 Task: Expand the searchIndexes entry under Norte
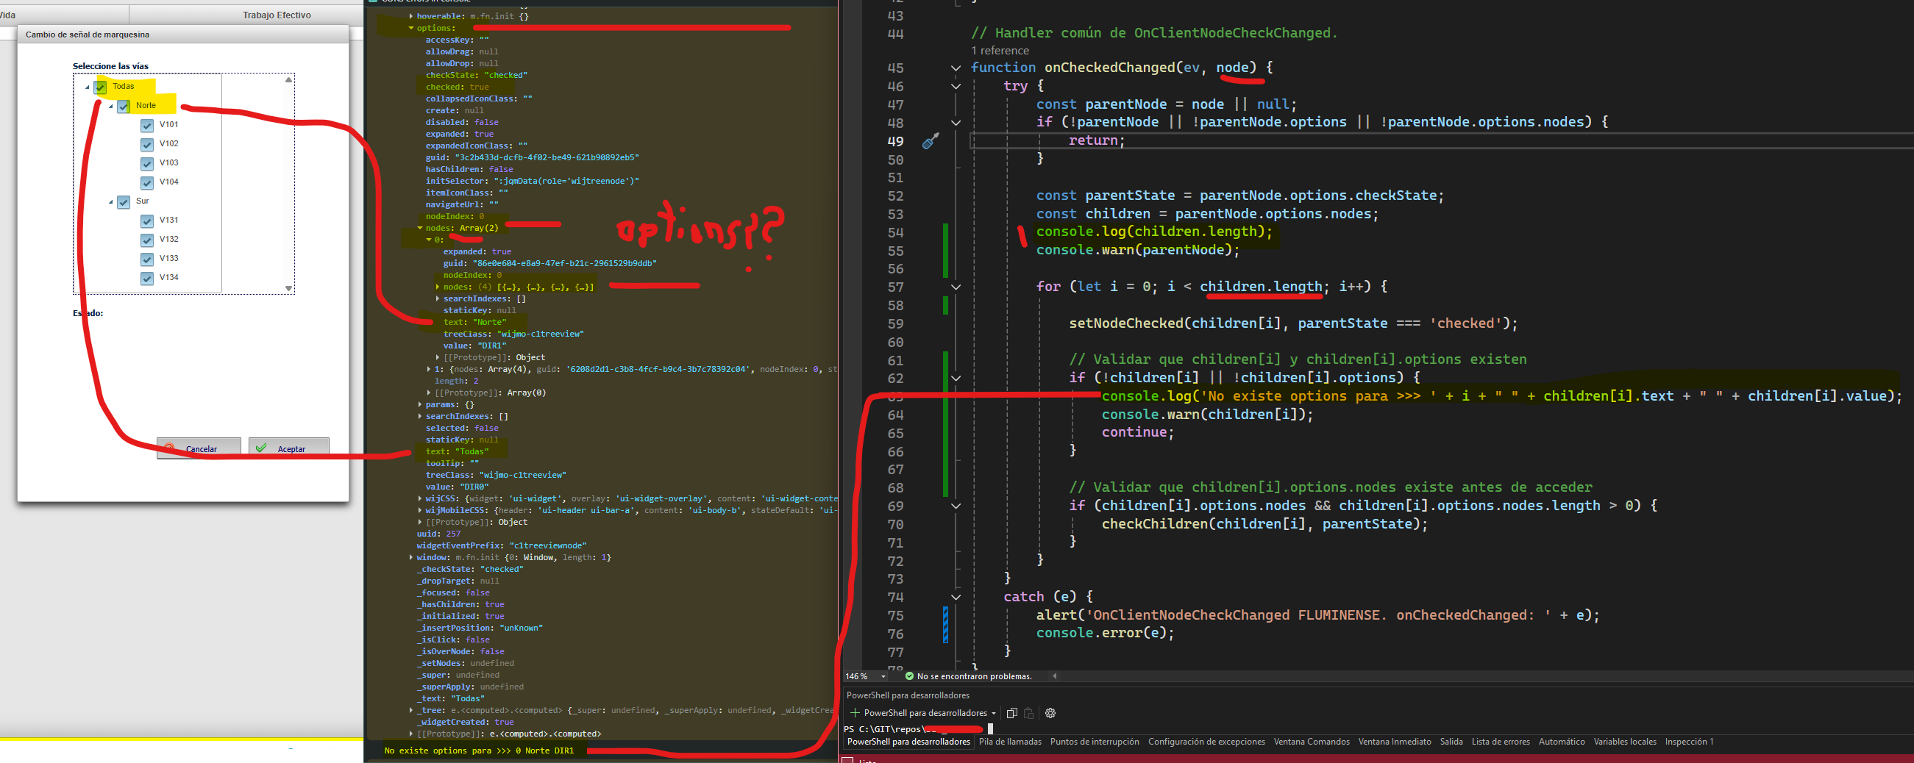(x=438, y=299)
